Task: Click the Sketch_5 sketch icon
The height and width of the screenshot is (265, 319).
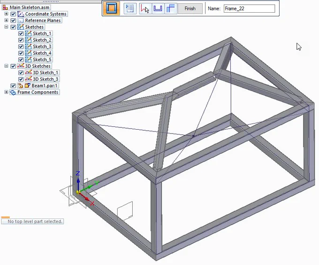Action: point(28,60)
